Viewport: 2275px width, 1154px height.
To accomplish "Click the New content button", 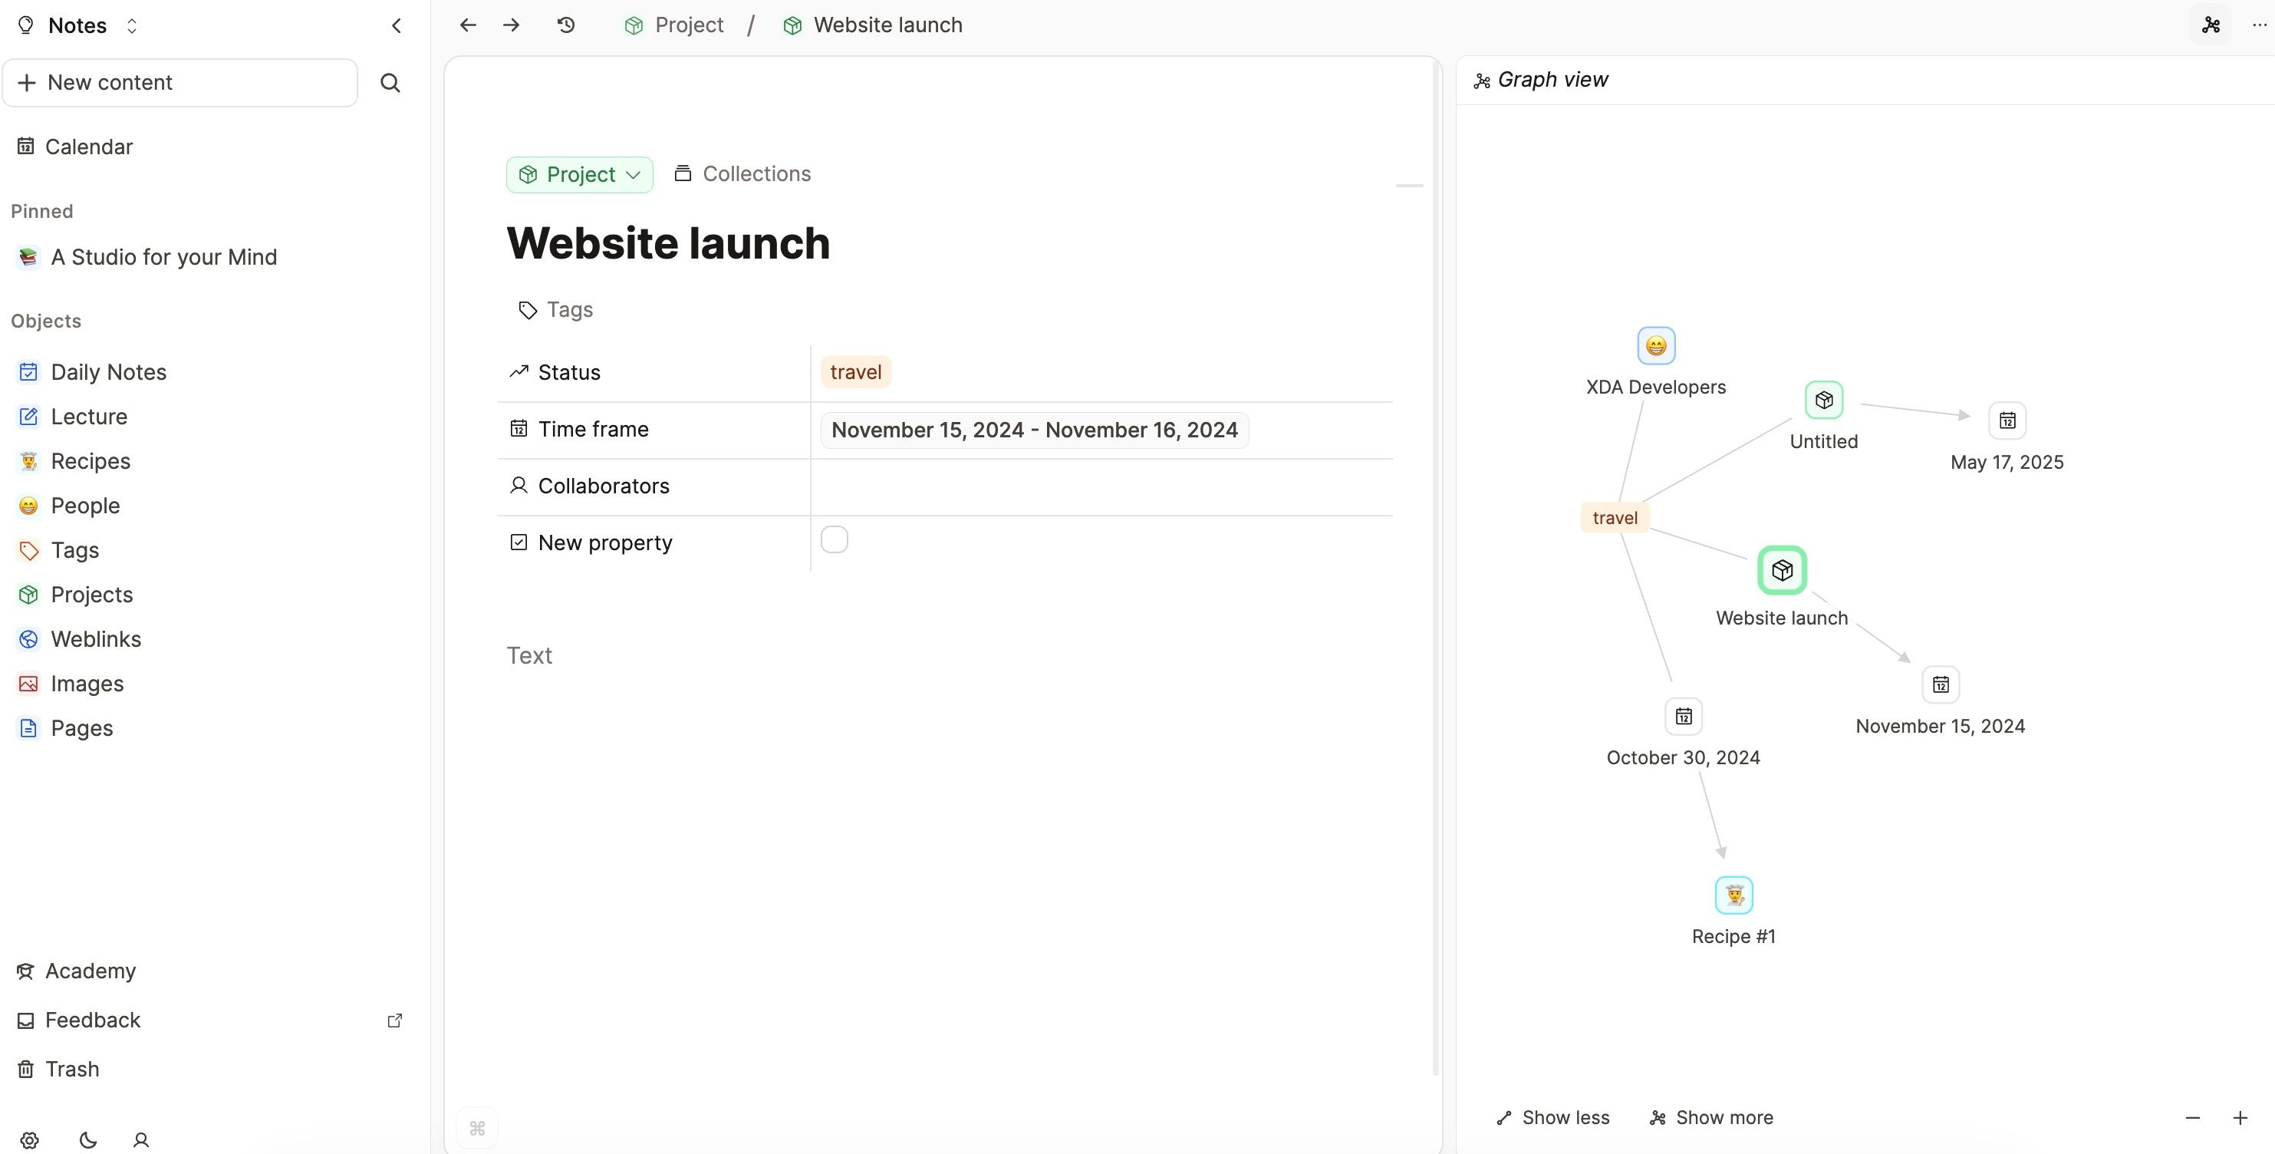I will pos(180,83).
